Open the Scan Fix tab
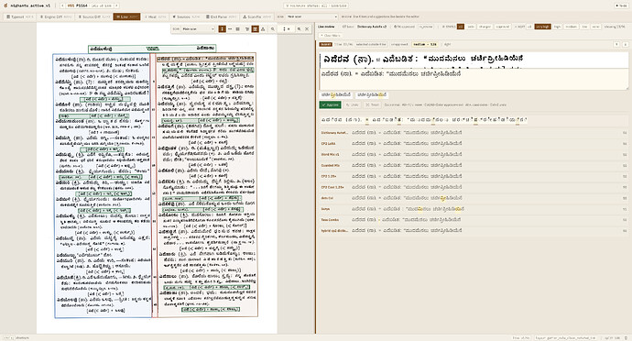This screenshot has width=632, height=341. tap(256, 16)
